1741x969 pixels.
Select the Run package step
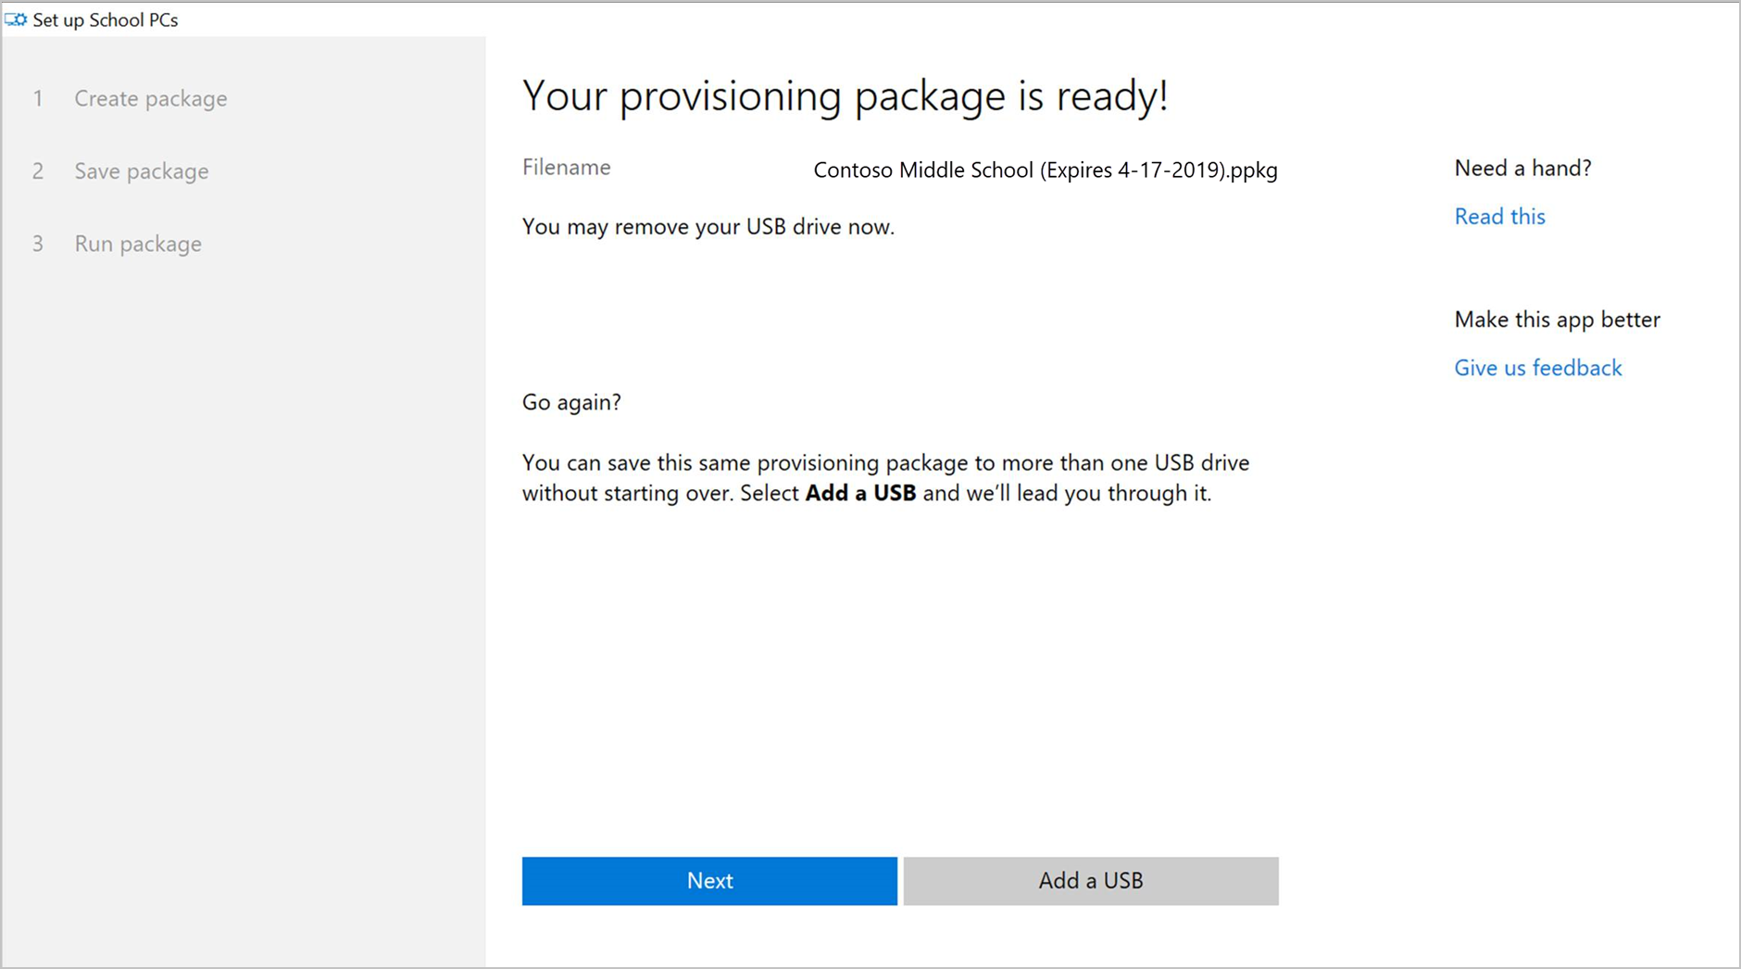tap(138, 244)
